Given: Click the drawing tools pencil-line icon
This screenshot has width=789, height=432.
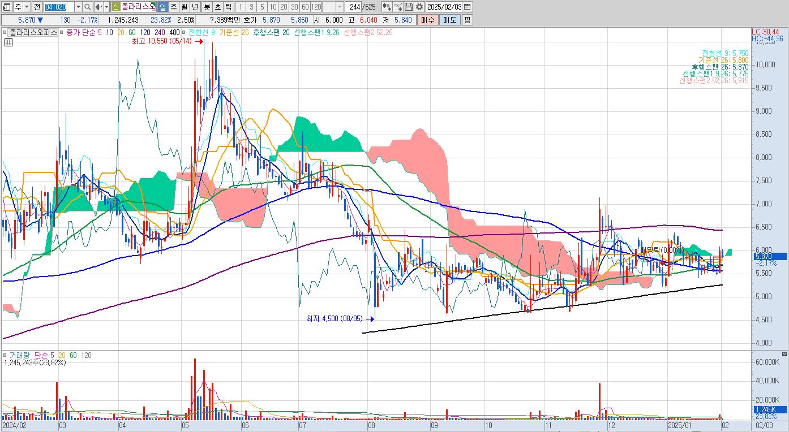Looking at the screenshot, I should [398, 7].
